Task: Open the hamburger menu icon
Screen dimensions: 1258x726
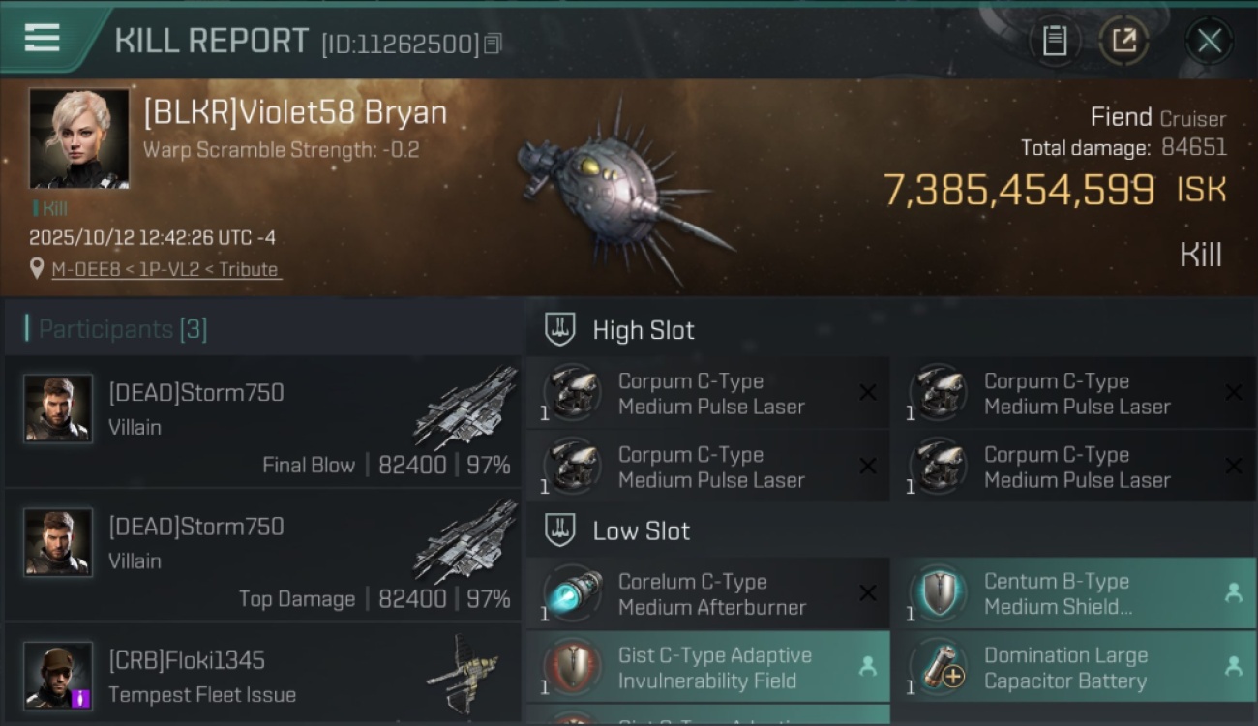Action: point(43,38)
